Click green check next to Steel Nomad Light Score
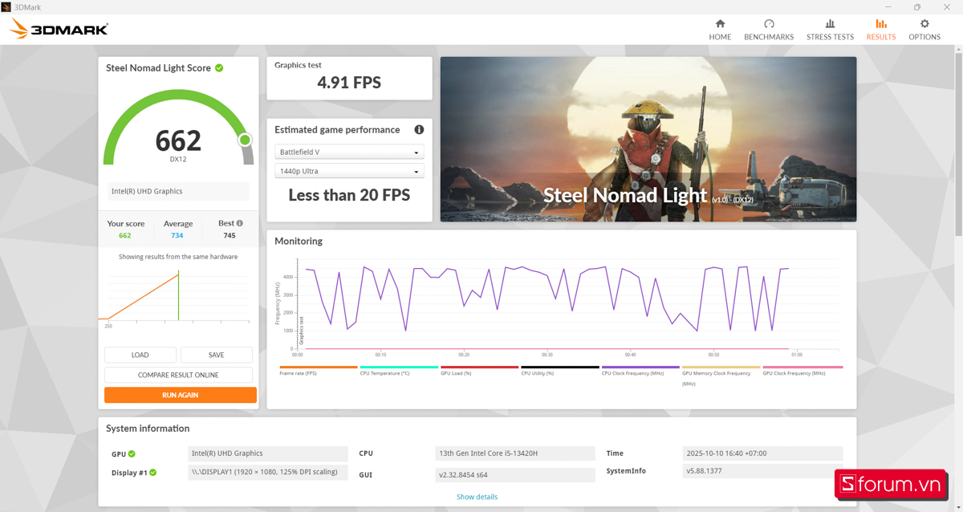The image size is (963, 512). (x=219, y=68)
